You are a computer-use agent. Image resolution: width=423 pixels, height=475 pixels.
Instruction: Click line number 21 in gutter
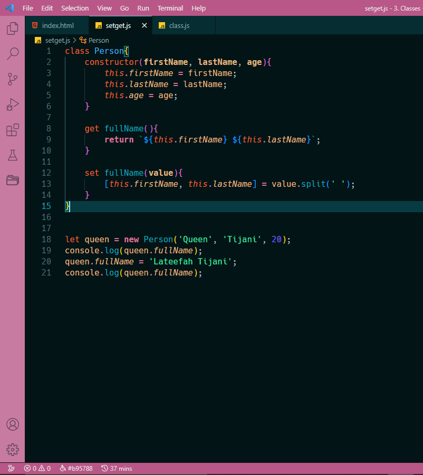pyautogui.click(x=46, y=273)
